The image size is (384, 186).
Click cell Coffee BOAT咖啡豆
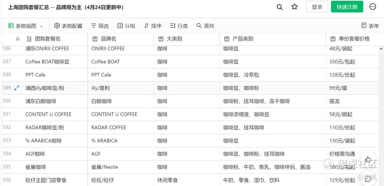48,62
